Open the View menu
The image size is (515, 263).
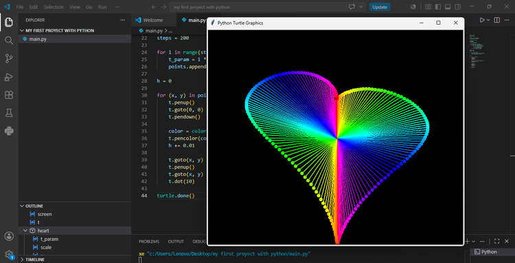tap(75, 7)
